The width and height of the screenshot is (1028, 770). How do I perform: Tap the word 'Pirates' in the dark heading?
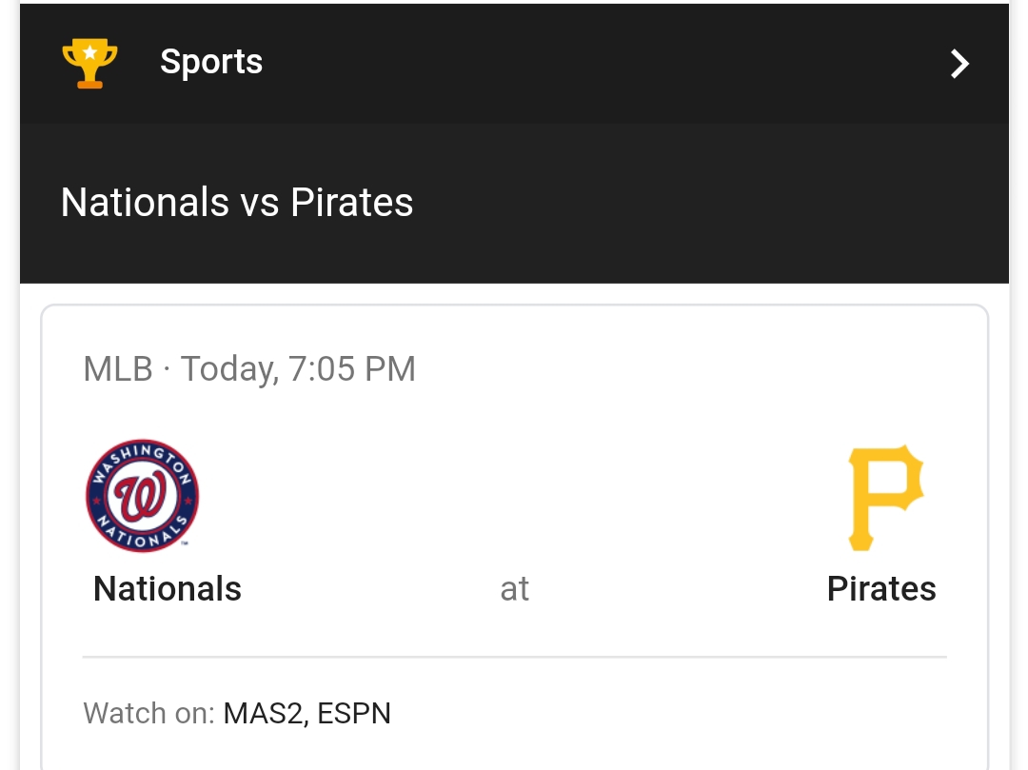coord(352,203)
